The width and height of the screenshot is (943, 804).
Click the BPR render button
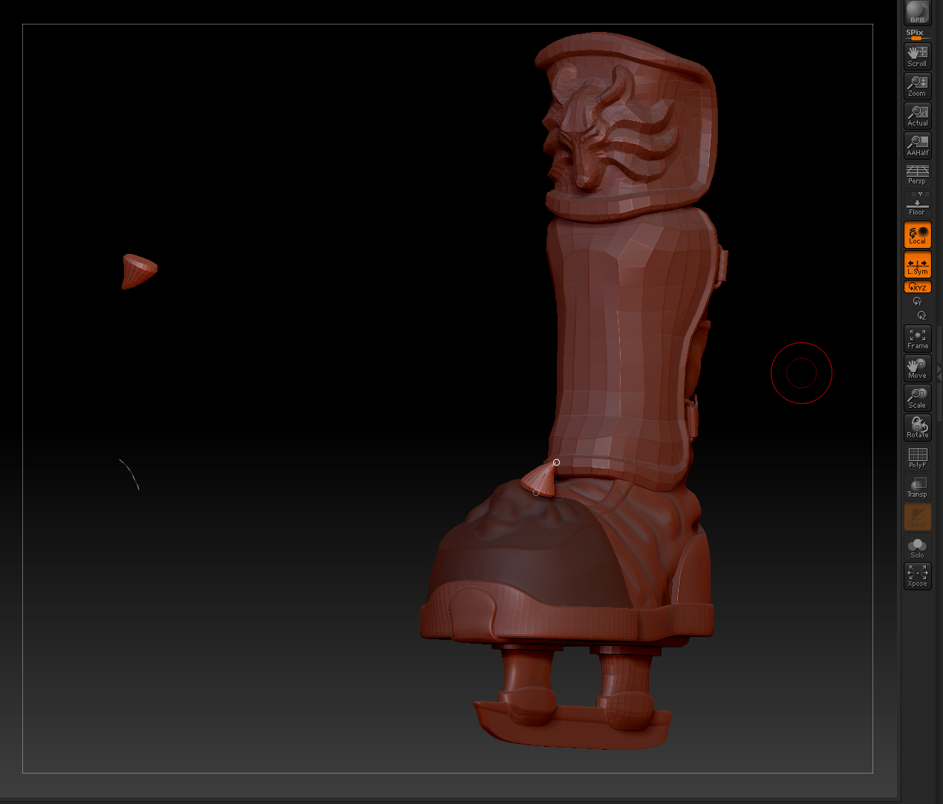(x=917, y=13)
